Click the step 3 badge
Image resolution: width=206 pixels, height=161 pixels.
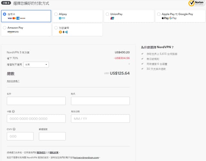(x=6, y=3)
